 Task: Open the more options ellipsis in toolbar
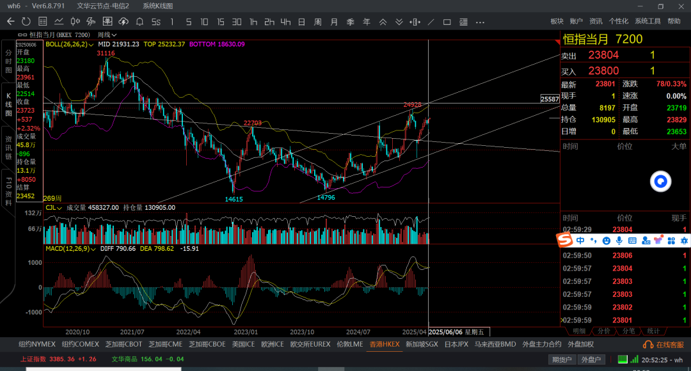pos(480,22)
